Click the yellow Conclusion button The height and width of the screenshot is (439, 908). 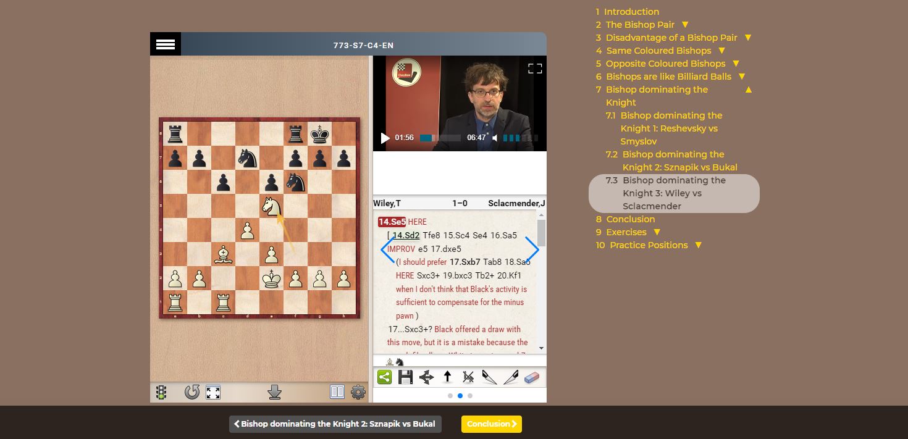click(491, 424)
